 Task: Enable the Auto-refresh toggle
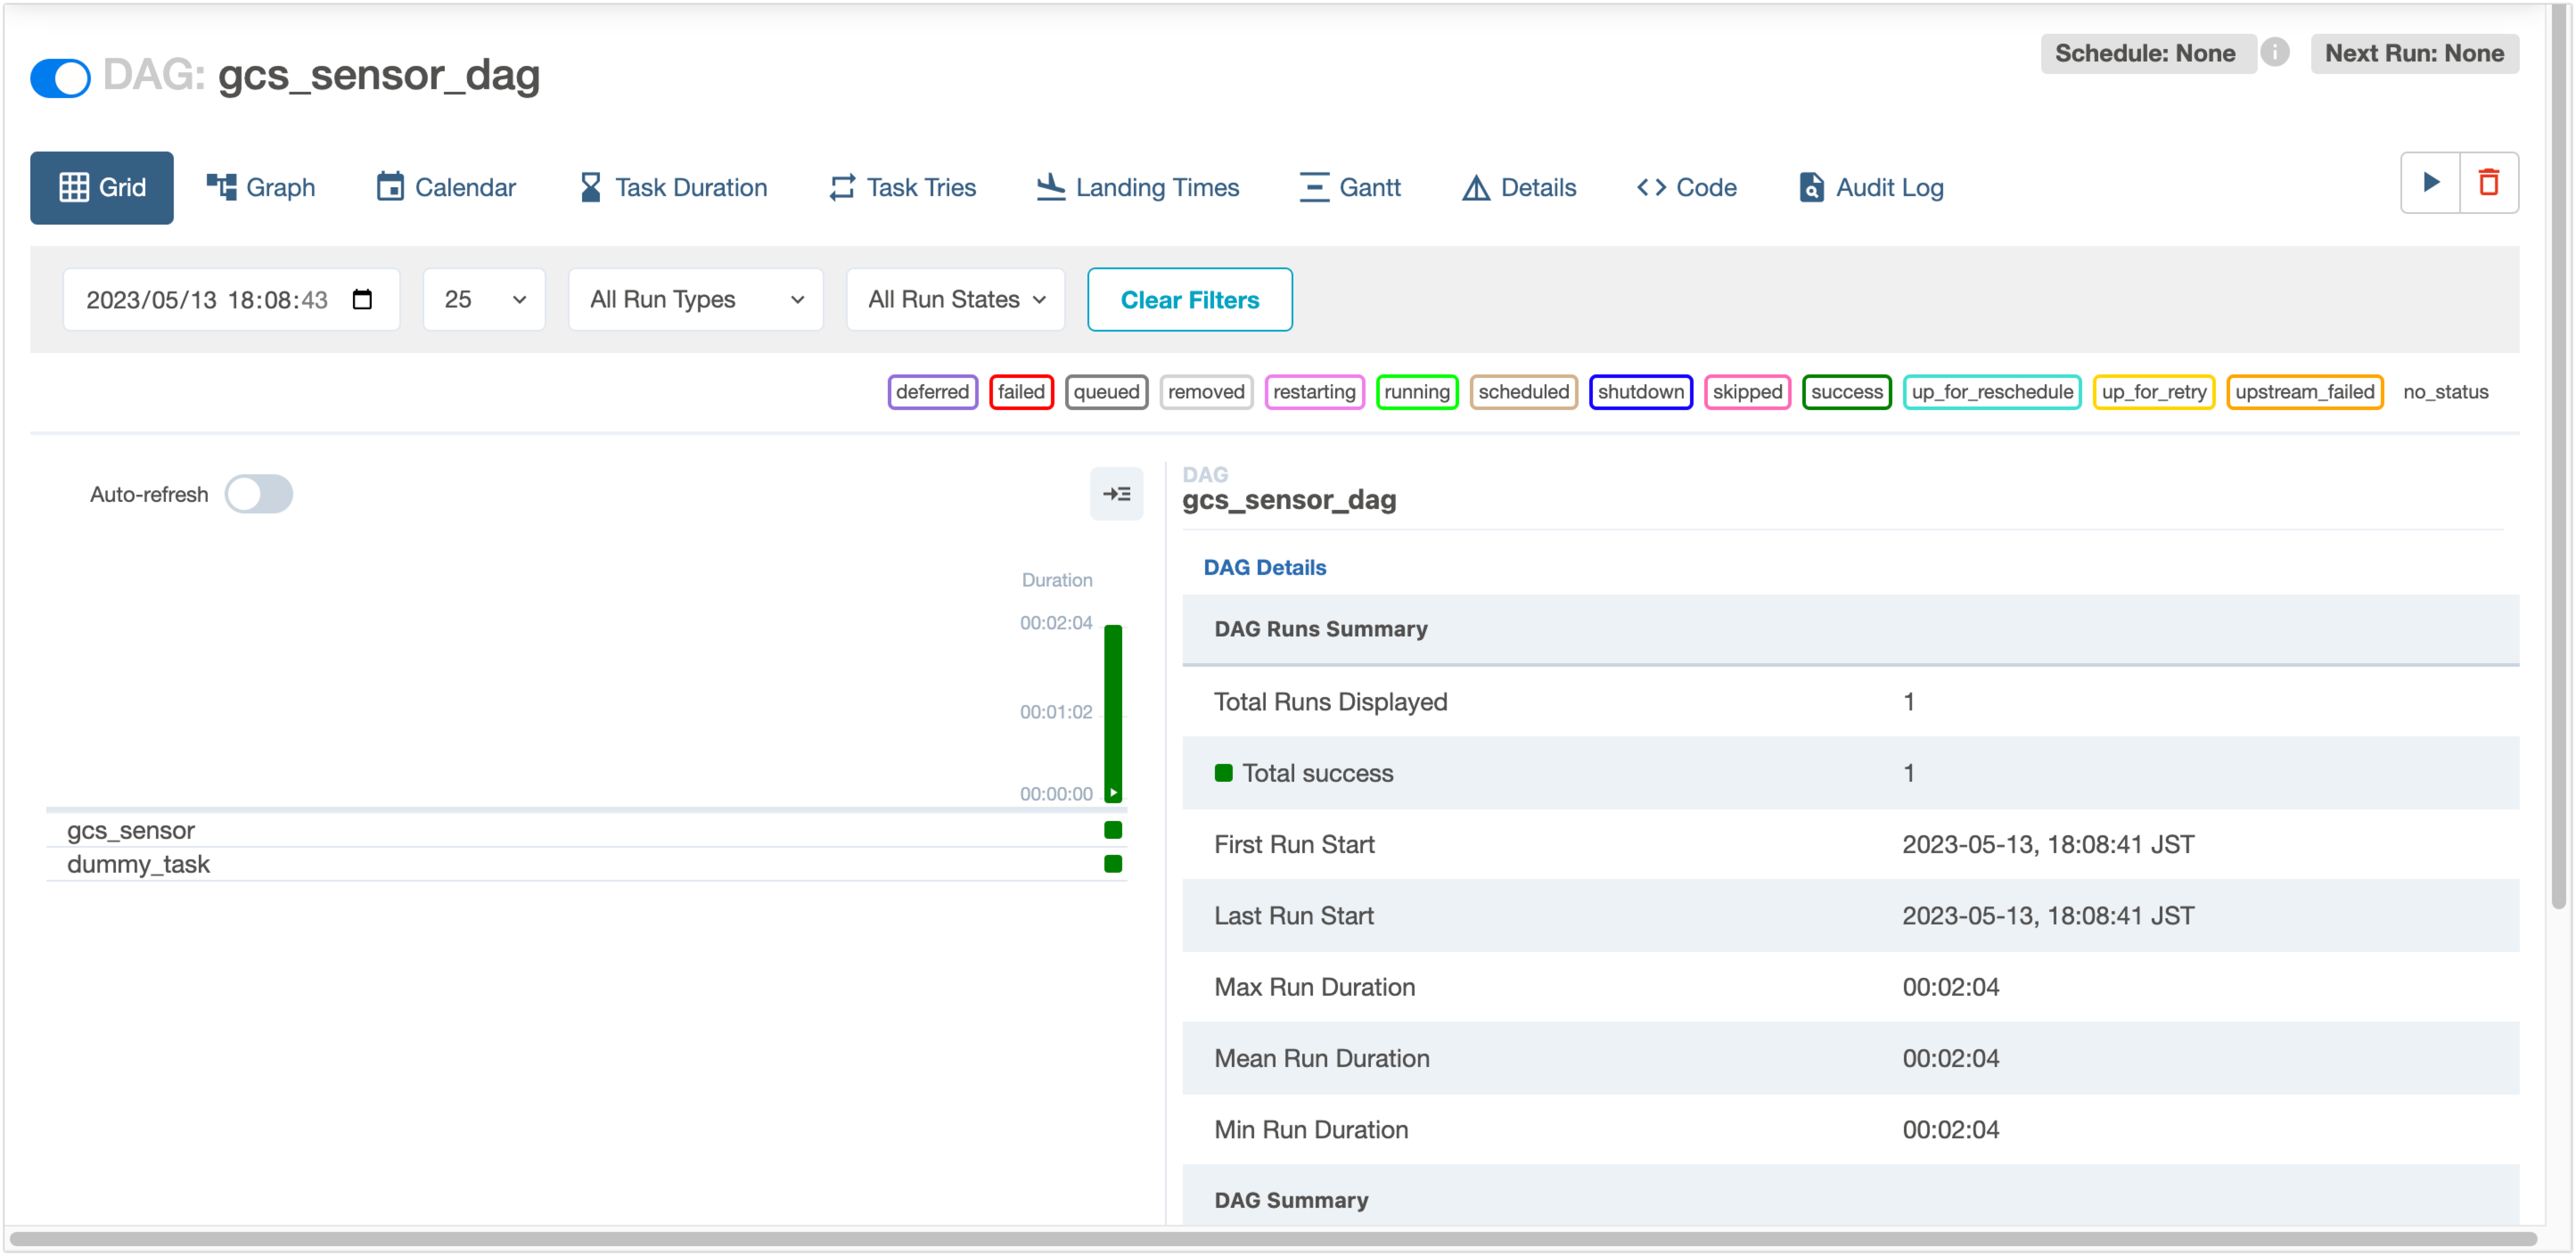[259, 494]
